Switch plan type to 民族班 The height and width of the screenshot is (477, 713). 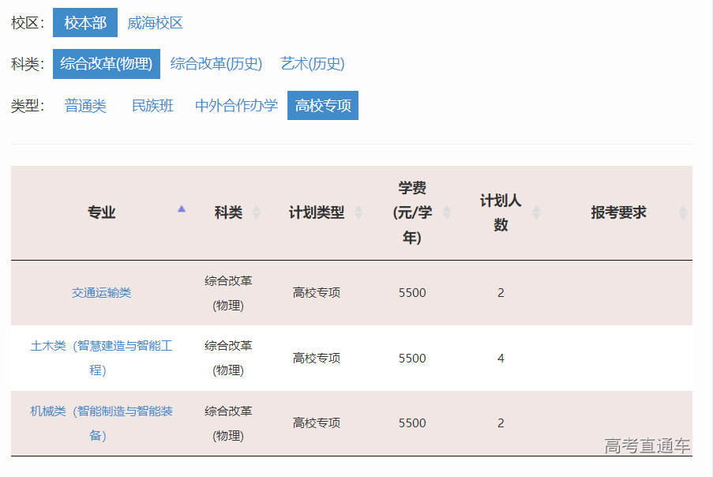[x=152, y=105]
